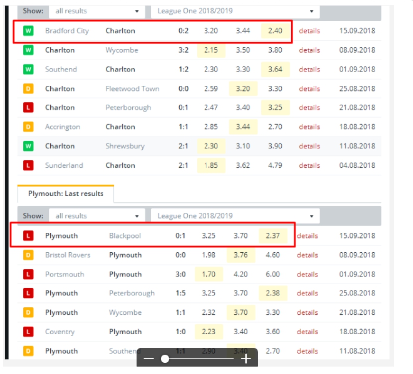Open details for Charlton vs Shrewsbury
413x374 pixels.
[x=310, y=146]
